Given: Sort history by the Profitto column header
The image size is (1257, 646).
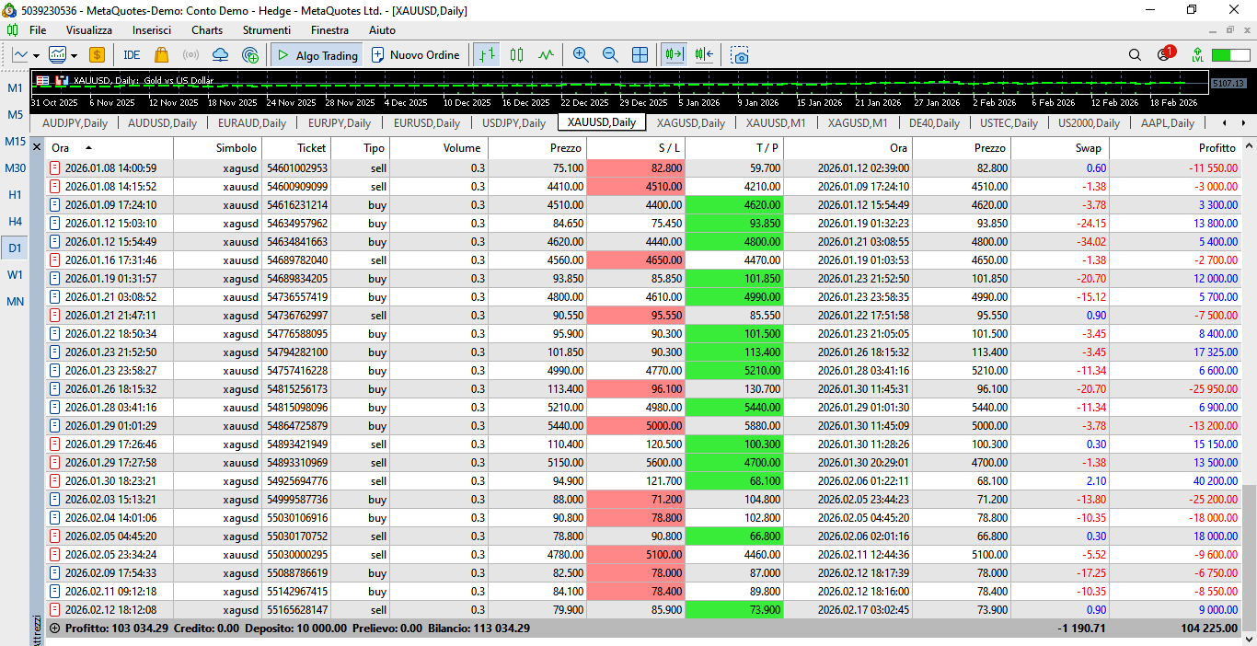Looking at the screenshot, I should [1217, 147].
